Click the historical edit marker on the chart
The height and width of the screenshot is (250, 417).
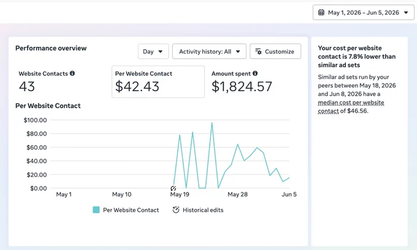[173, 188]
